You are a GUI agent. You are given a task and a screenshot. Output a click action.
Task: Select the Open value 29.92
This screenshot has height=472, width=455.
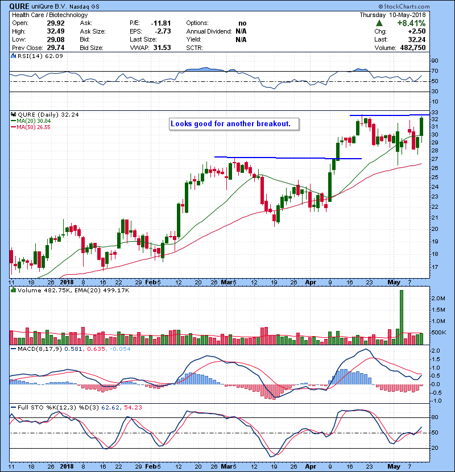pos(56,23)
